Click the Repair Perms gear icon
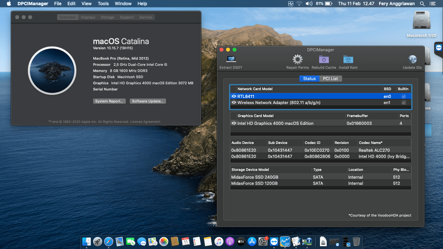 coord(297,59)
